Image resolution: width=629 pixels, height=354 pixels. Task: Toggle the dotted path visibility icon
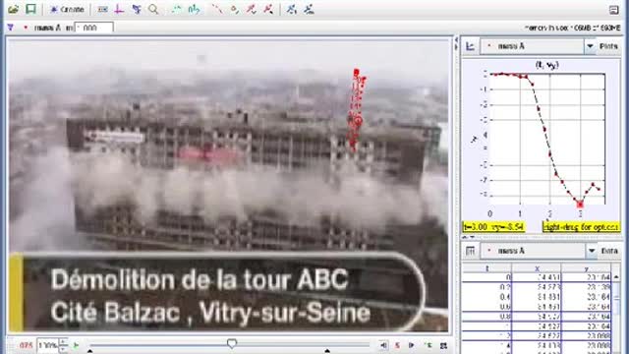click(217, 9)
